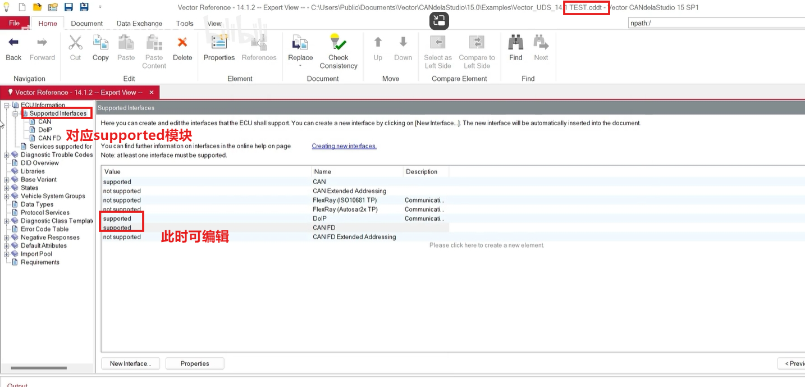The height and width of the screenshot is (387, 805).
Task: Expand the Default Attributes tree node
Action: point(7,245)
